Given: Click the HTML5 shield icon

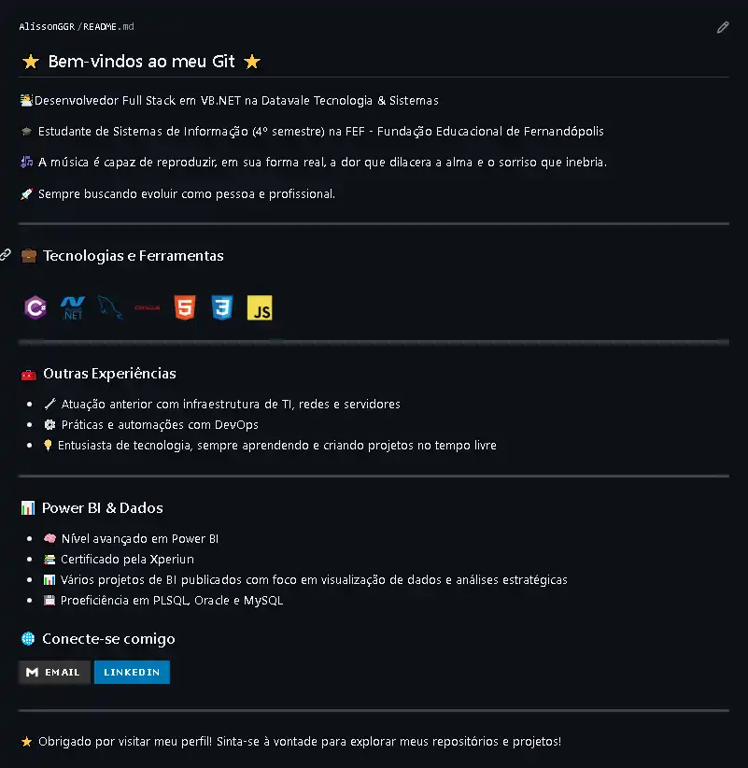Looking at the screenshot, I should click(185, 307).
